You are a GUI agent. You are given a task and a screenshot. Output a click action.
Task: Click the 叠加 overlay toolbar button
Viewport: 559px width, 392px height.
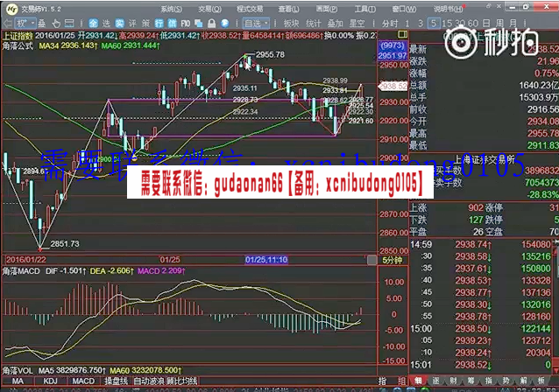pyautogui.click(x=335, y=24)
